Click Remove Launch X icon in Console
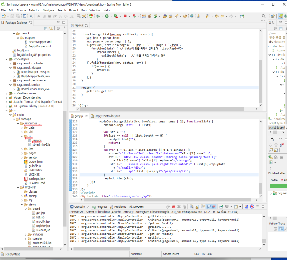 [179, 207]
